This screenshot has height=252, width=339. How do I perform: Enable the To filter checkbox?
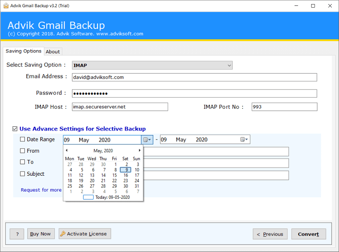[22, 162]
